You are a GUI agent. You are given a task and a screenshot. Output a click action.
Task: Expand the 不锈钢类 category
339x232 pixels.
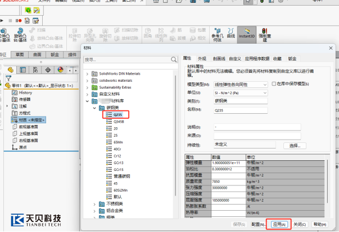(x=94, y=204)
